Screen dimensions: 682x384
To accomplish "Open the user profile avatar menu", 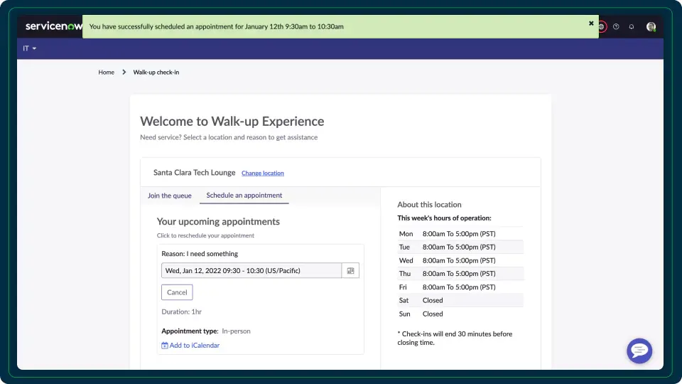I will pos(651,27).
